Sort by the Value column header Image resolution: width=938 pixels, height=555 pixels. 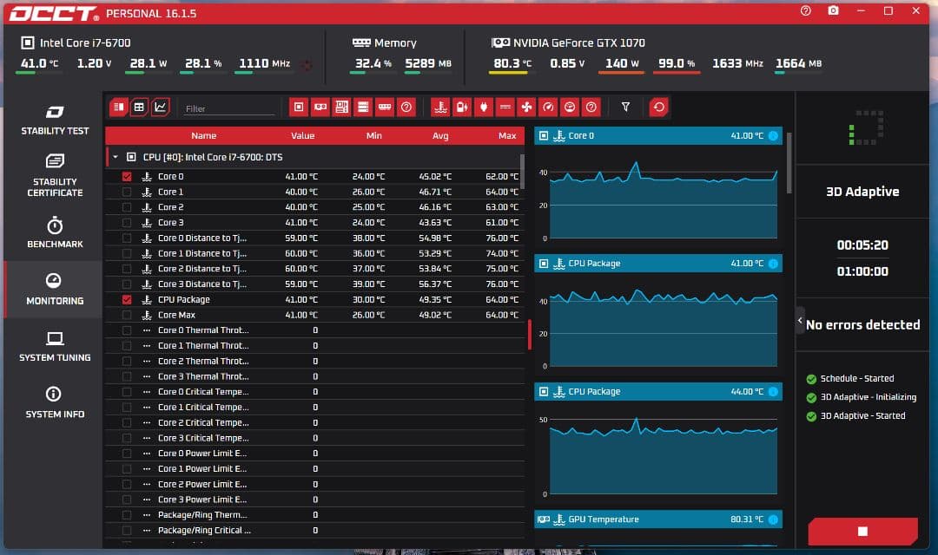pyautogui.click(x=303, y=135)
